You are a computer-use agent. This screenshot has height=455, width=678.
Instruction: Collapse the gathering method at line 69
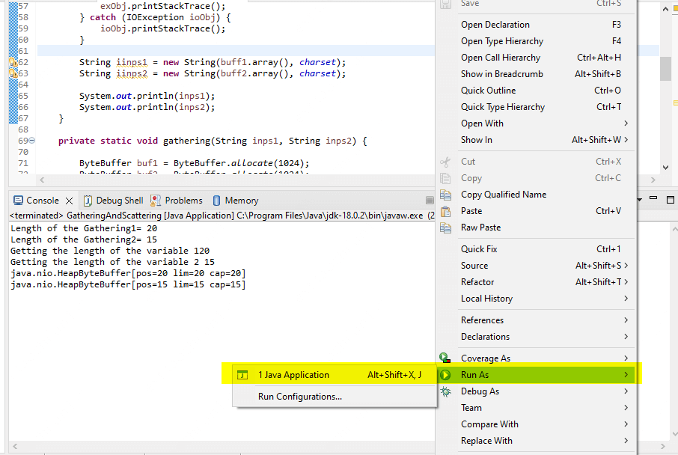coord(32,140)
